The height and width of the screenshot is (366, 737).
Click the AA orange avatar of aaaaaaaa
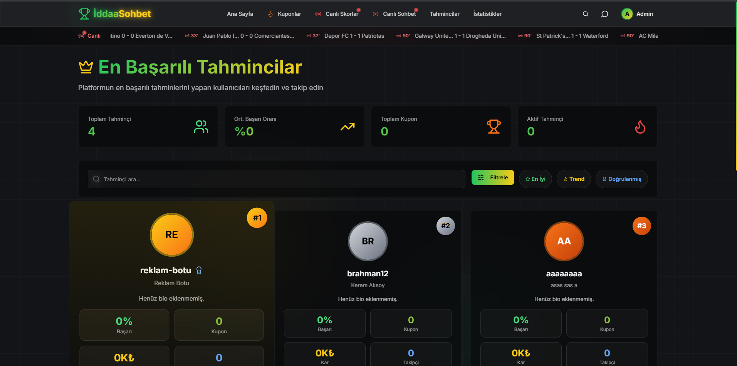[564, 241]
